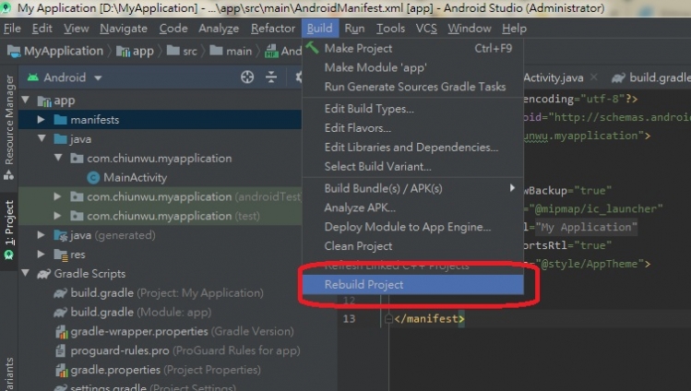Open the Help menu
This screenshot has height=391, width=691.
point(514,29)
